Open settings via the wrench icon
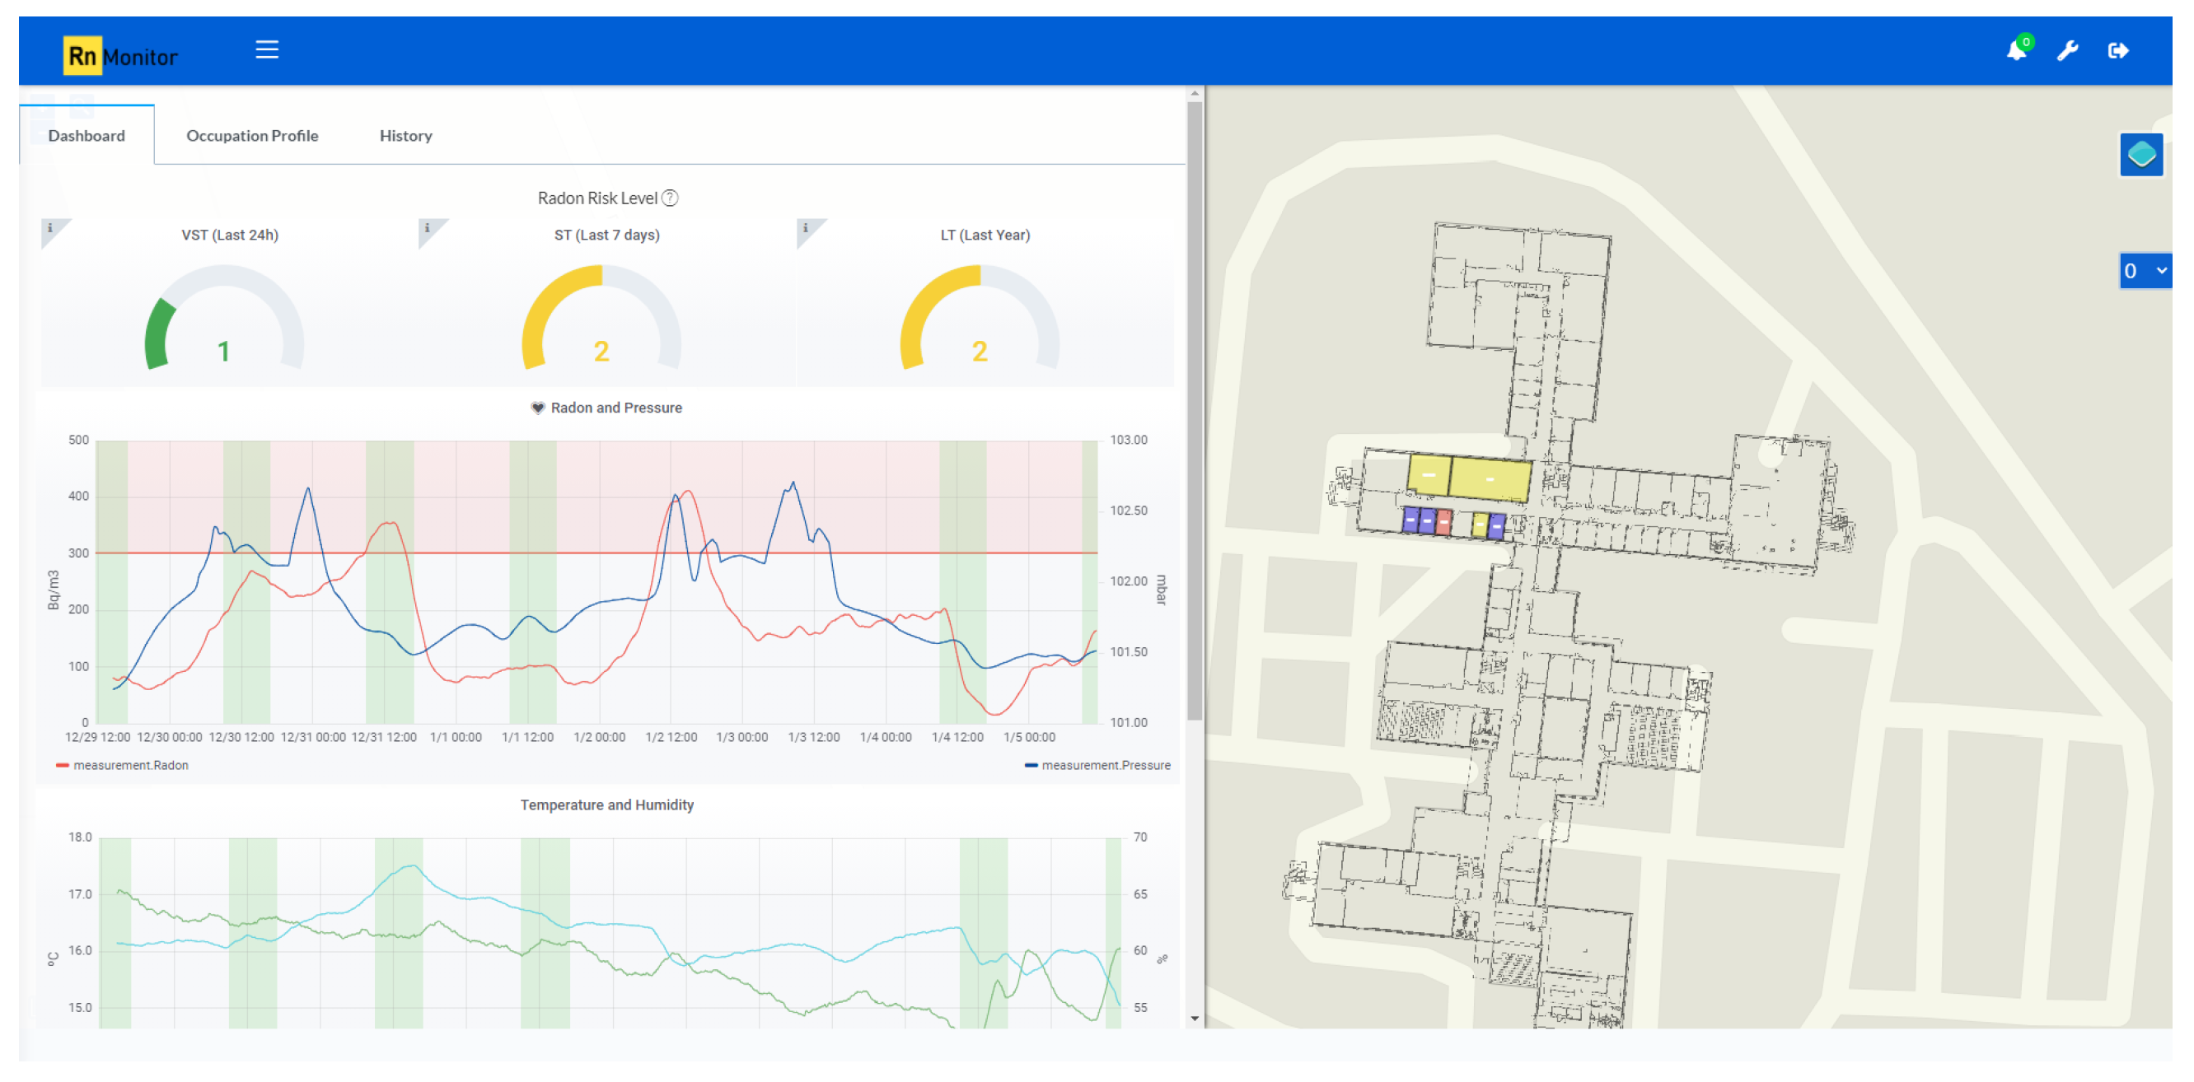This screenshot has height=1082, width=2194. (2067, 51)
